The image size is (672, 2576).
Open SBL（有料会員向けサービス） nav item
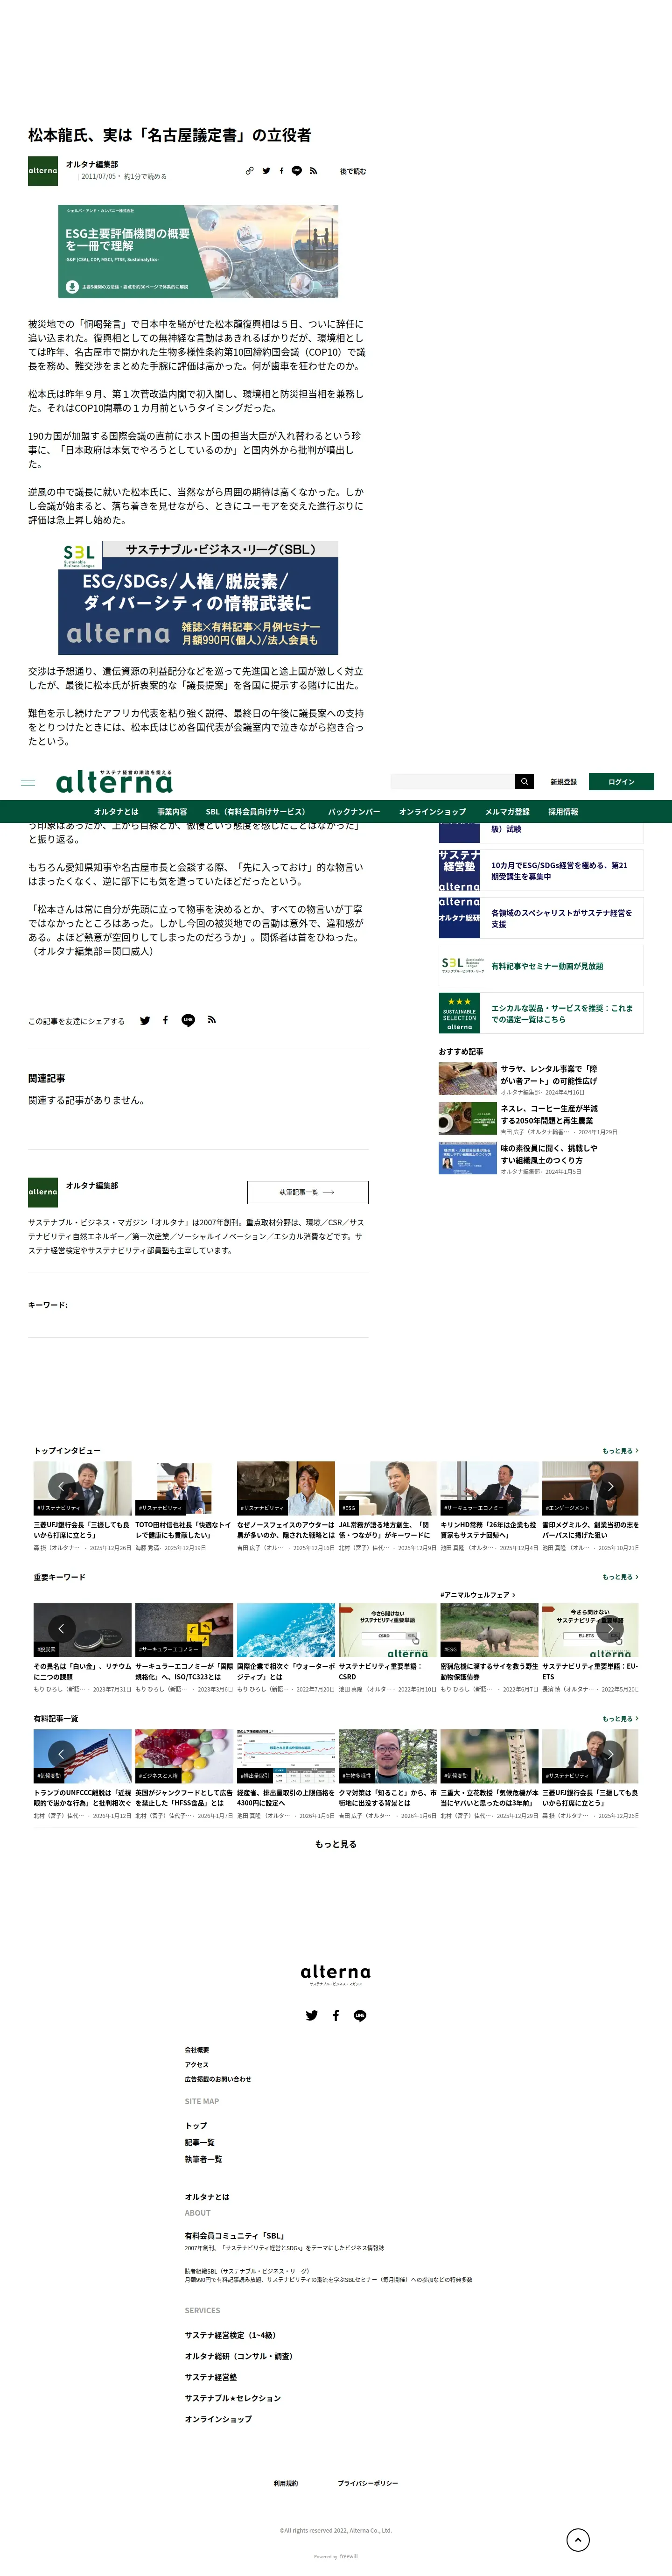point(256,812)
